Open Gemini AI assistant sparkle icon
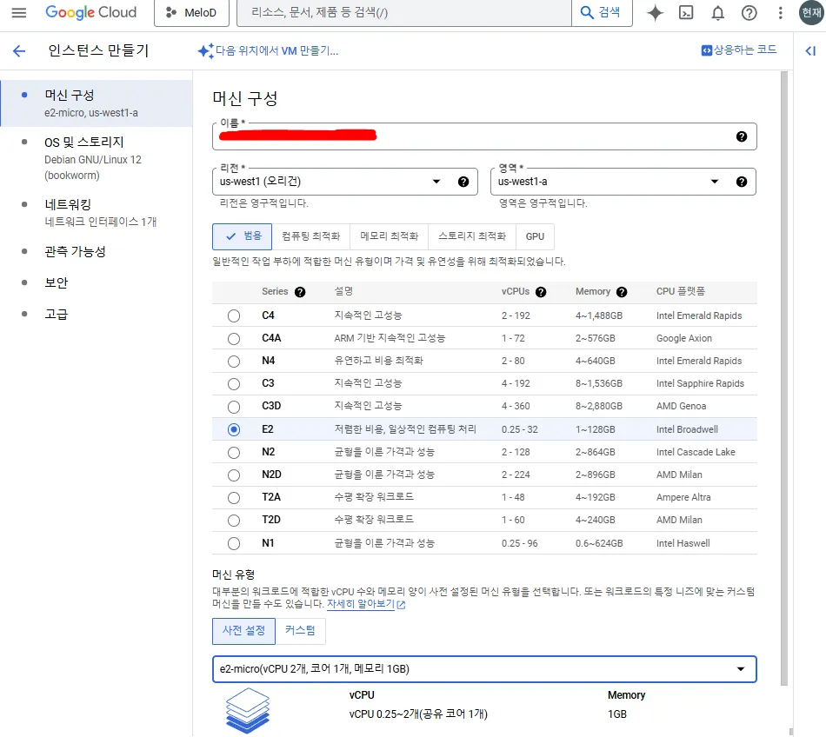This screenshot has width=826, height=737. click(x=655, y=13)
